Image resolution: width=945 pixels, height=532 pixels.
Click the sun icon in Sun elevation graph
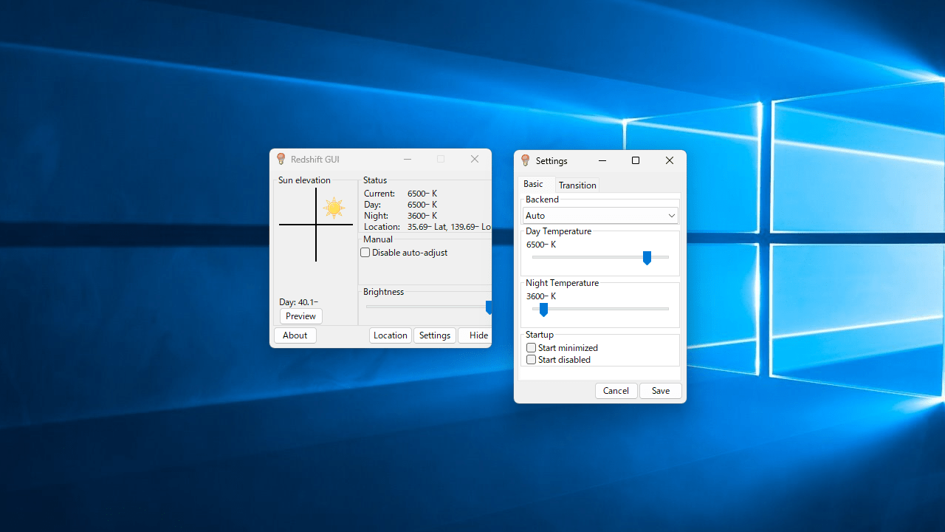pyautogui.click(x=334, y=208)
